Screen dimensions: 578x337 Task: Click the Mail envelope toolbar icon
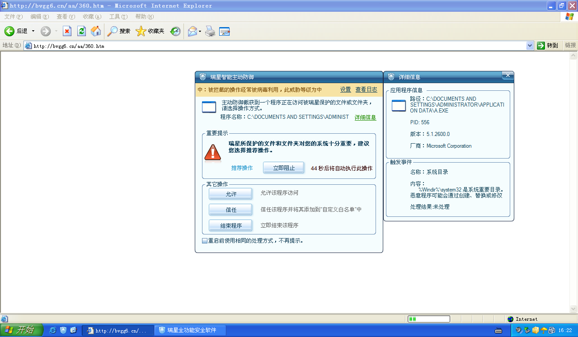click(193, 31)
